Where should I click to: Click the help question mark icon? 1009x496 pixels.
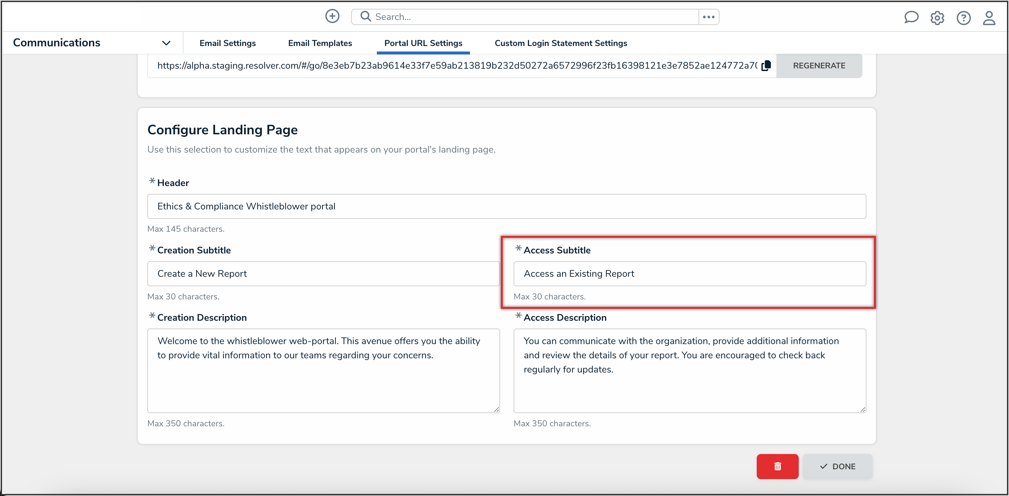[963, 18]
